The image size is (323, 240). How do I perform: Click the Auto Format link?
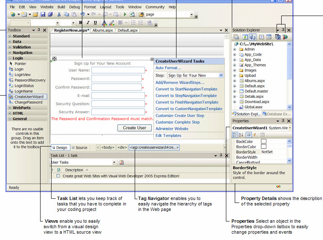click(168, 68)
